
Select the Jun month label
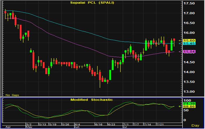[x=77, y=127]
